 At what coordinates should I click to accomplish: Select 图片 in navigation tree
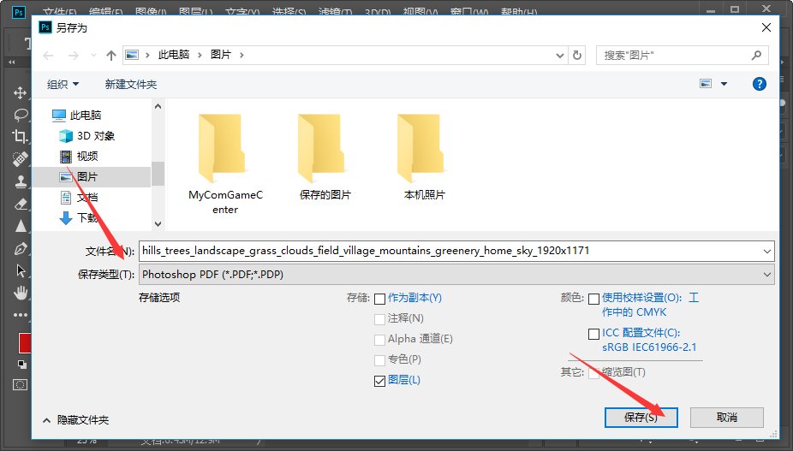(91, 177)
